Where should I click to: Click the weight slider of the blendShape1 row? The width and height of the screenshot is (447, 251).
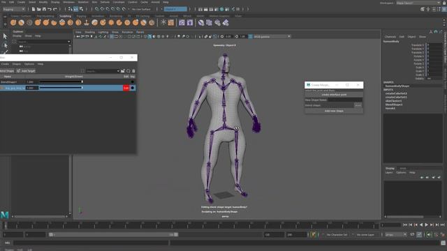(61, 82)
